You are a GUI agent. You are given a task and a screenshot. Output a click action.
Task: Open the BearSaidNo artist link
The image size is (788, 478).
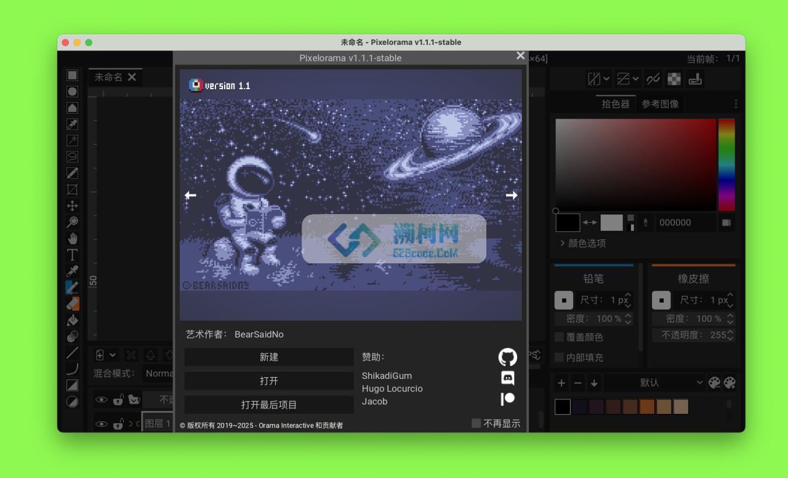pyautogui.click(x=259, y=335)
